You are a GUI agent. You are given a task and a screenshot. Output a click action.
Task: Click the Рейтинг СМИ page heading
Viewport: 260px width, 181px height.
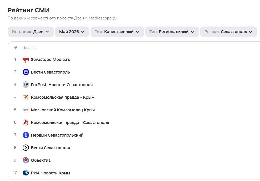pos(28,10)
